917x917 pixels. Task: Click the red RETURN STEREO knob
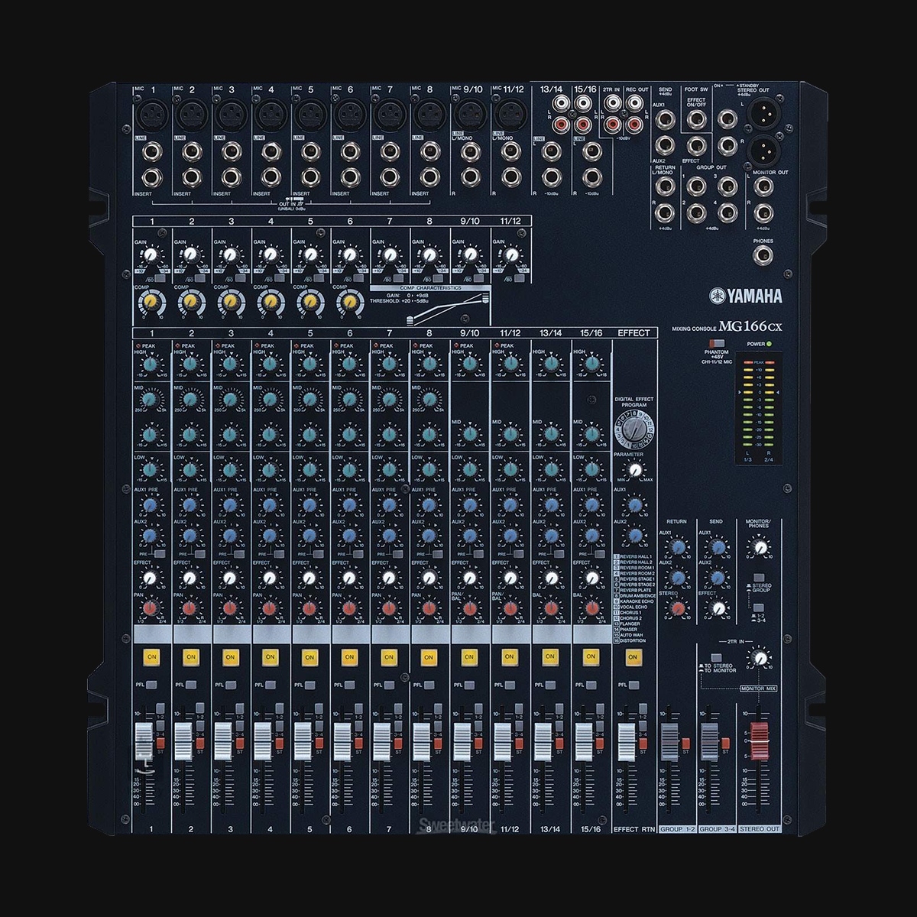tap(676, 609)
